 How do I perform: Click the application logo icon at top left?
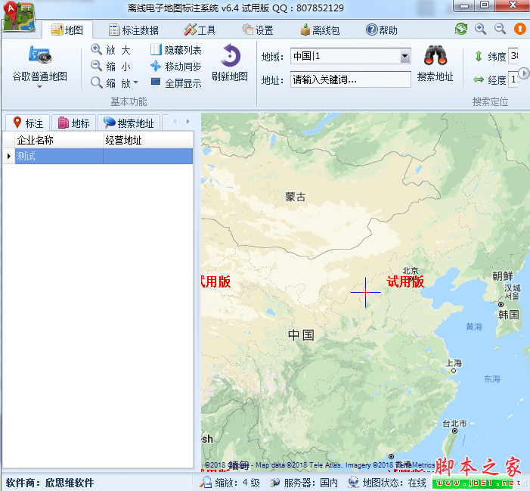click(x=20, y=16)
